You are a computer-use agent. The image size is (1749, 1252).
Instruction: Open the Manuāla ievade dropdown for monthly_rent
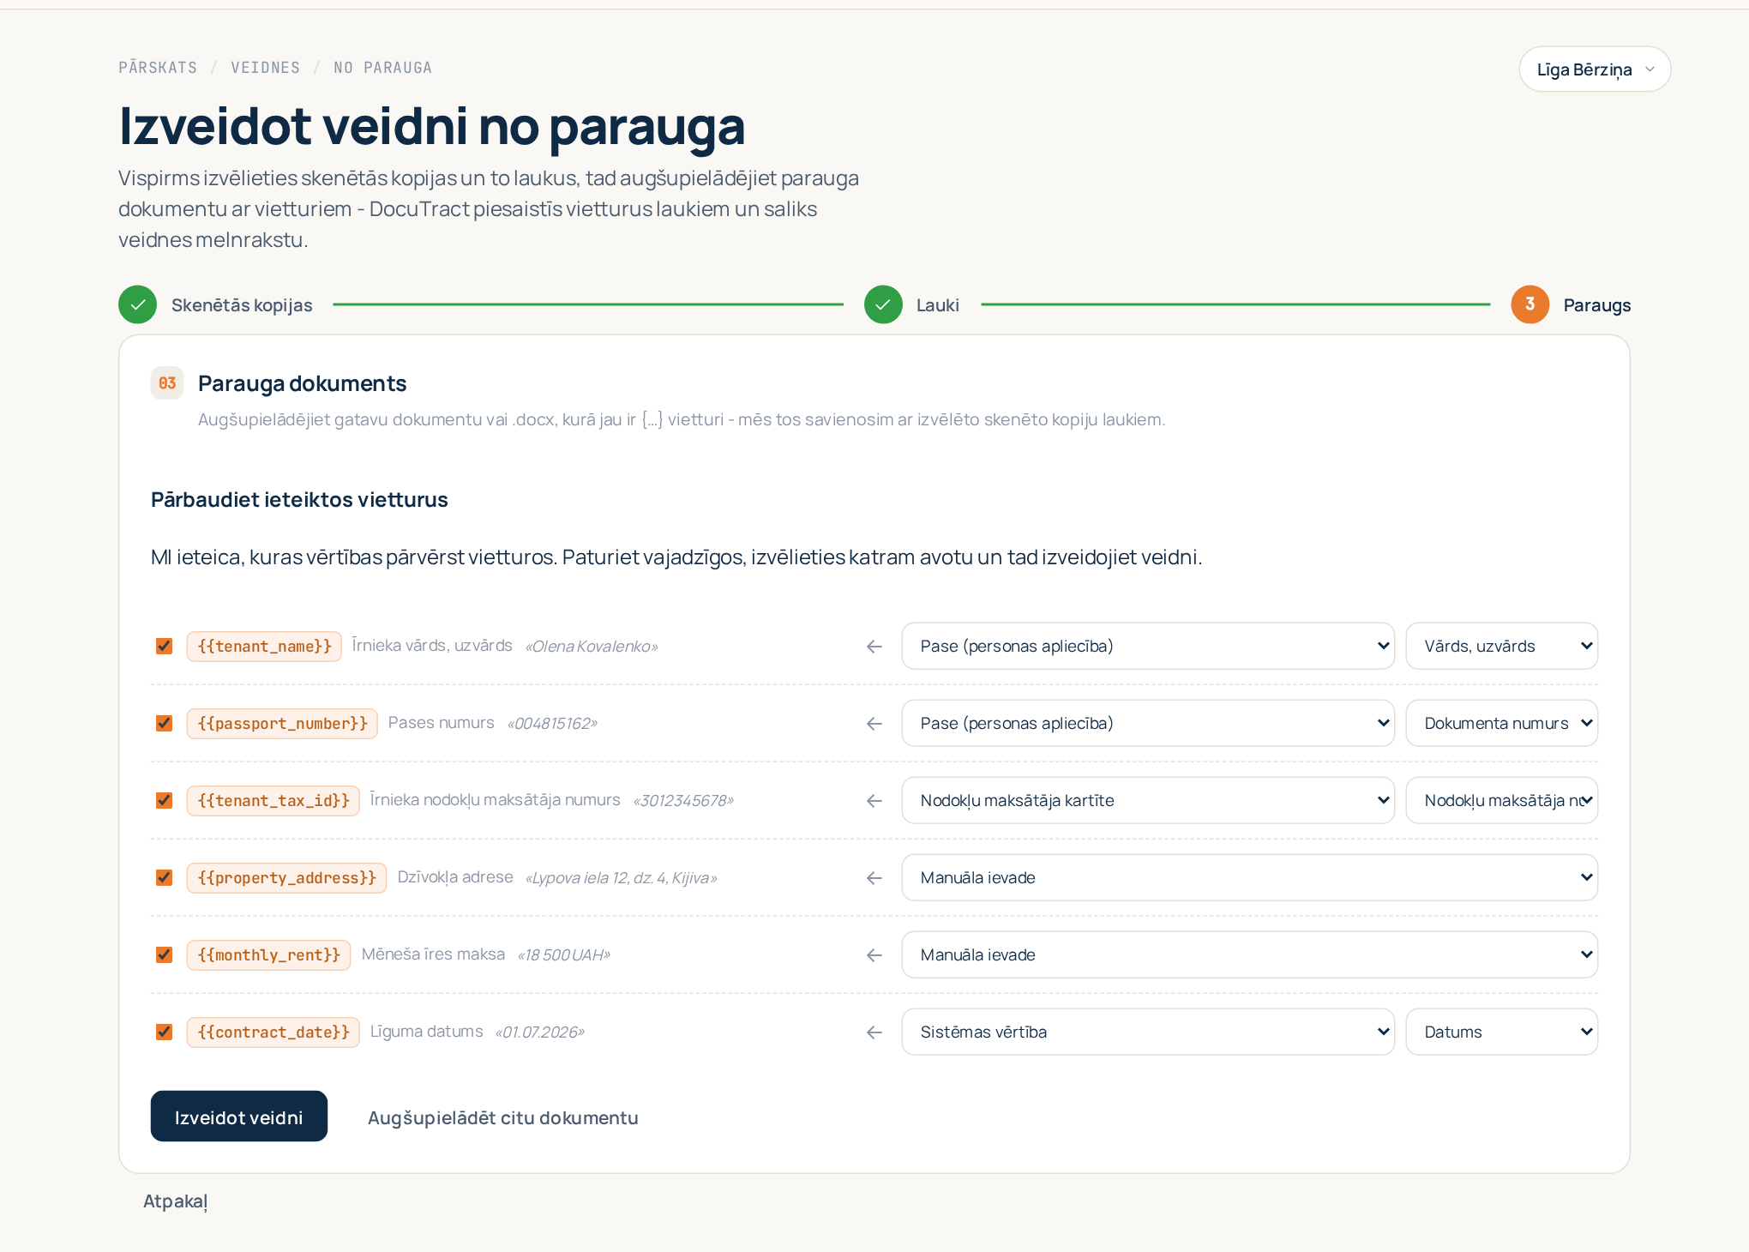tap(1249, 954)
